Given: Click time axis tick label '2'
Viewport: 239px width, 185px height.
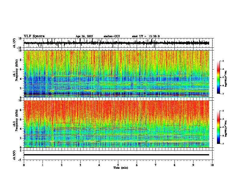Looking at the screenshot, I should pyautogui.click(x=62, y=165).
